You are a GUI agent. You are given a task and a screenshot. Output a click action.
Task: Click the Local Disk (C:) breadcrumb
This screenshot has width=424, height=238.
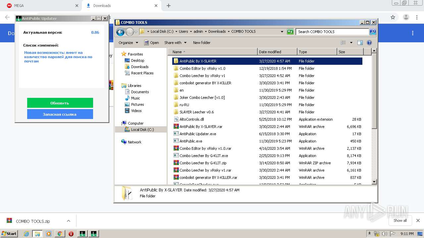(x=162, y=32)
